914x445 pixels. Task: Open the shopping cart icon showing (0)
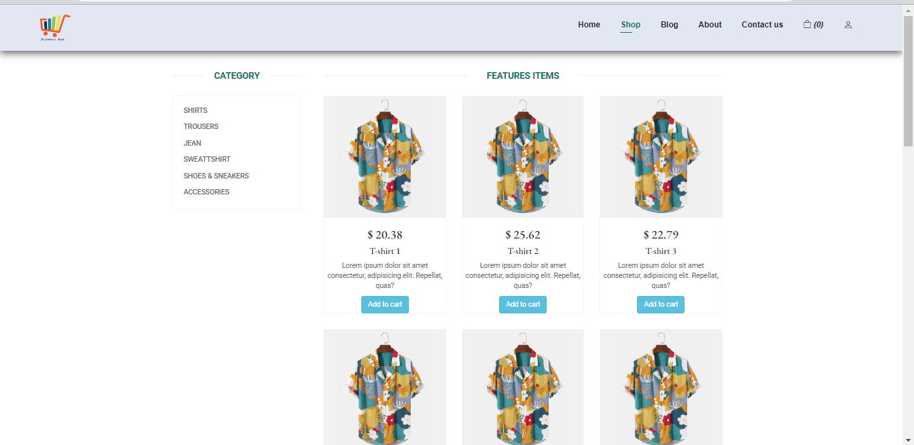click(x=812, y=24)
